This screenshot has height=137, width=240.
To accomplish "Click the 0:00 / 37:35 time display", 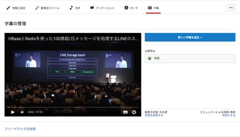I will [35, 112].
